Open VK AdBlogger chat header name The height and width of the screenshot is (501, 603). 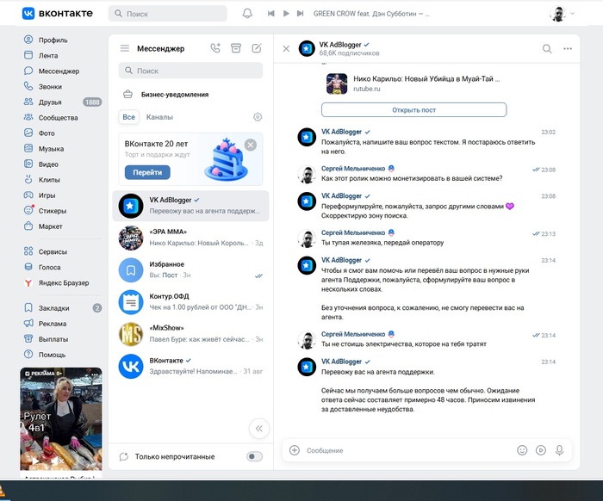pos(340,45)
